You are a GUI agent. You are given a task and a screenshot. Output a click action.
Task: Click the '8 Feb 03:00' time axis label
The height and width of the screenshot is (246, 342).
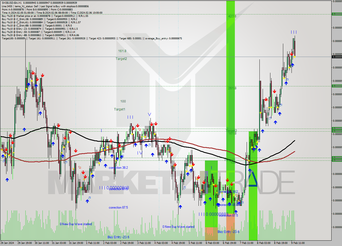coord(264,243)
